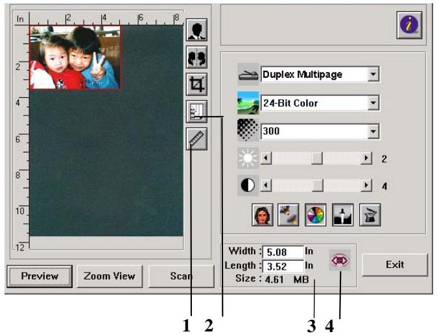
Task: Click the Length field showing 3.52
Action: 283,267
